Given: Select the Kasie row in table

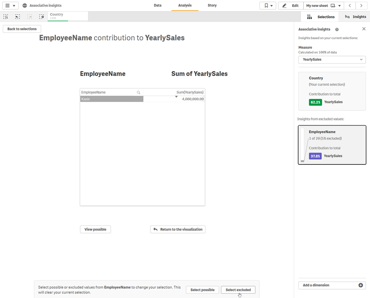Looking at the screenshot, I should (x=112, y=99).
